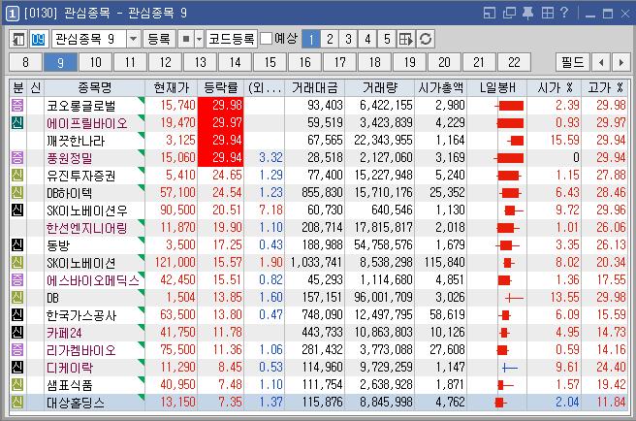Screen dimensions: 636x421
Task: Click the 신 badge on 동방 row
Action: (x=17, y=244)
